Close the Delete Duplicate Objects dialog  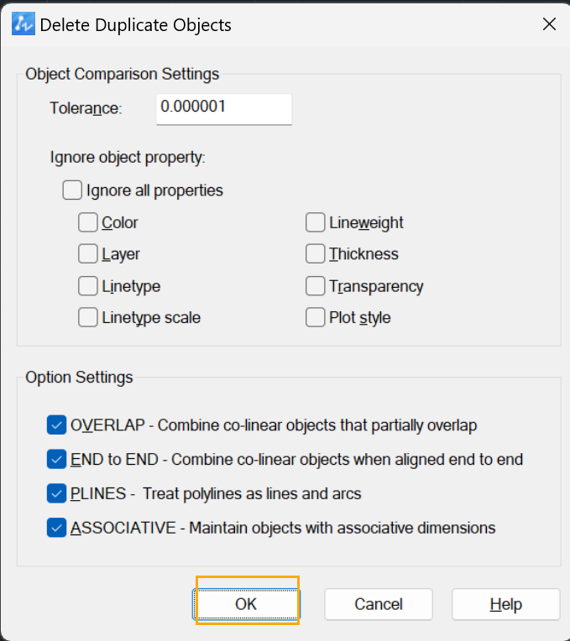[x=549, y=24]
